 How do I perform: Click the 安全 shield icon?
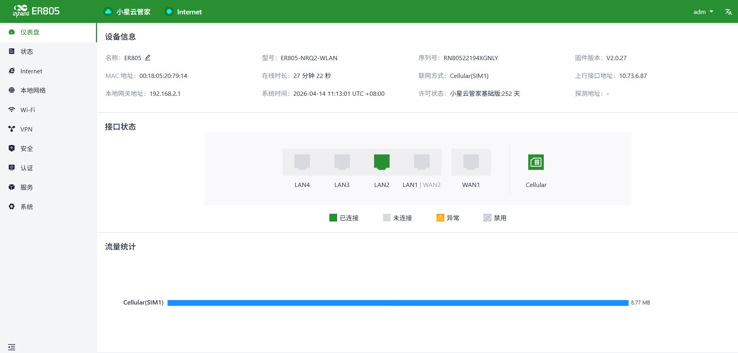12,148
